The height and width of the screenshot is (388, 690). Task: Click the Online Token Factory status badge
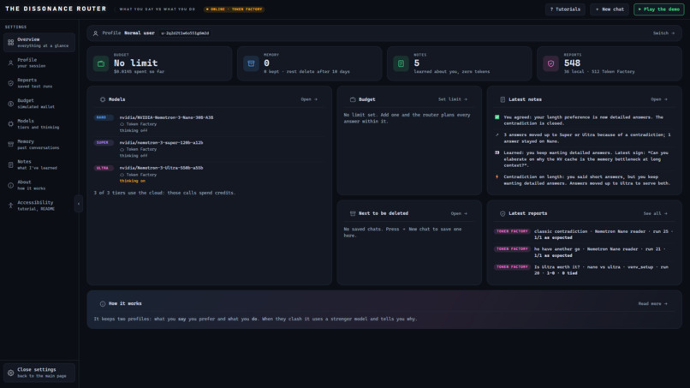(x=234, y=9)
